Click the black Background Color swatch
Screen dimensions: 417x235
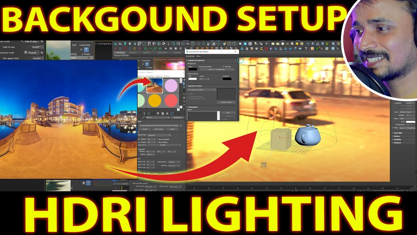(x=193, y=69)
